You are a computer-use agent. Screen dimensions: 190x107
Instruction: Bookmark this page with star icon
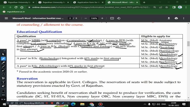tap(167, 7)
